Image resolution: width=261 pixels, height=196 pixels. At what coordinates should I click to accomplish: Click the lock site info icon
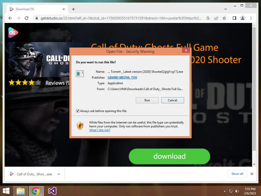(x=37, y=18)
